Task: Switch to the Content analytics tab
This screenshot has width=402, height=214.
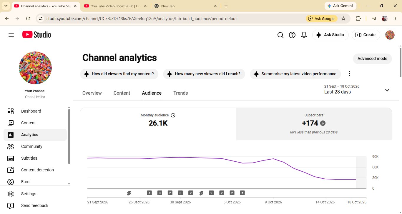Action: (122, 93)
